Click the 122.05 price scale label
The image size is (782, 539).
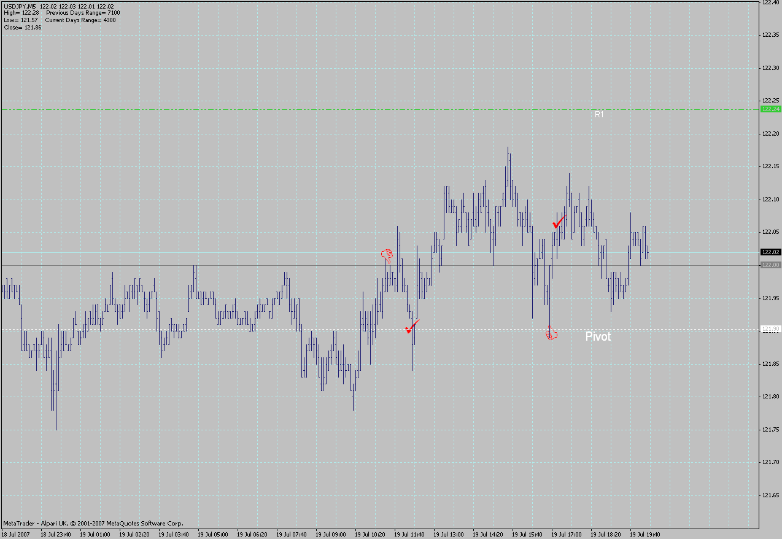771,232
